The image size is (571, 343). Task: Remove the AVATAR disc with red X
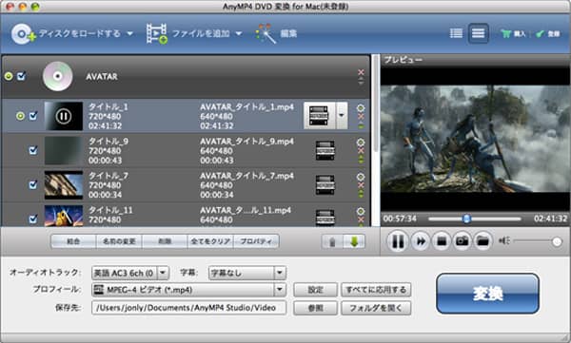coord(361,72)
